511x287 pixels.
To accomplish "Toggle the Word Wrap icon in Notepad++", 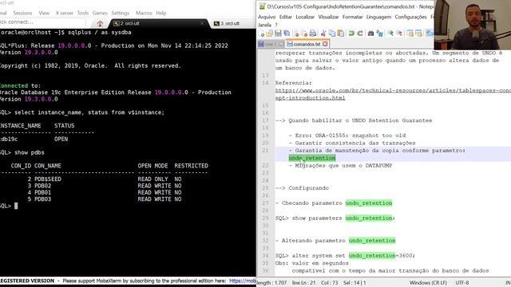I will click(x=430, y=33).
